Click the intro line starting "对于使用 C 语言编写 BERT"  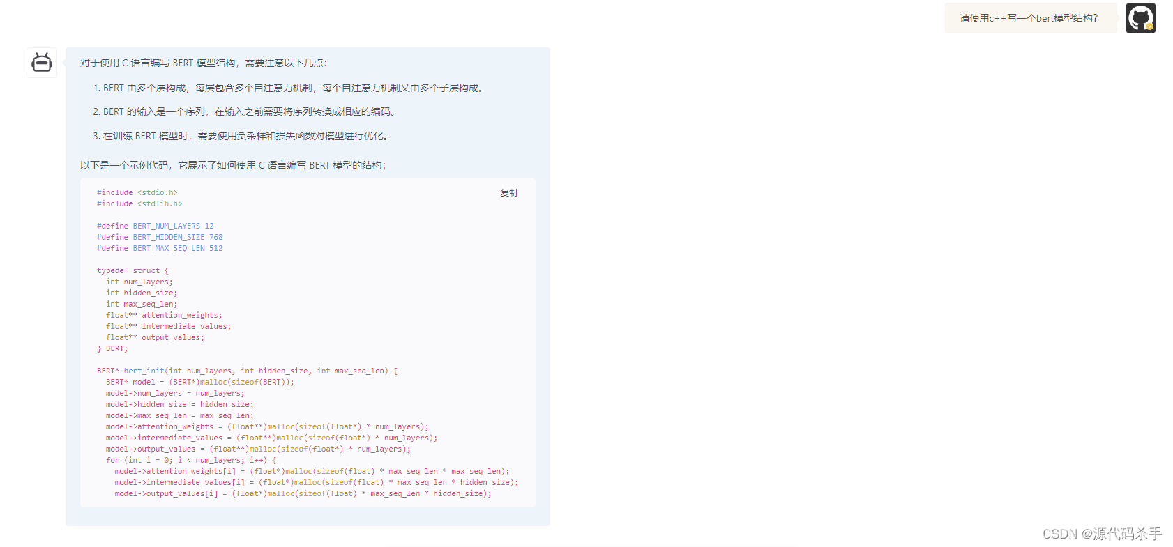click(203, 63)
